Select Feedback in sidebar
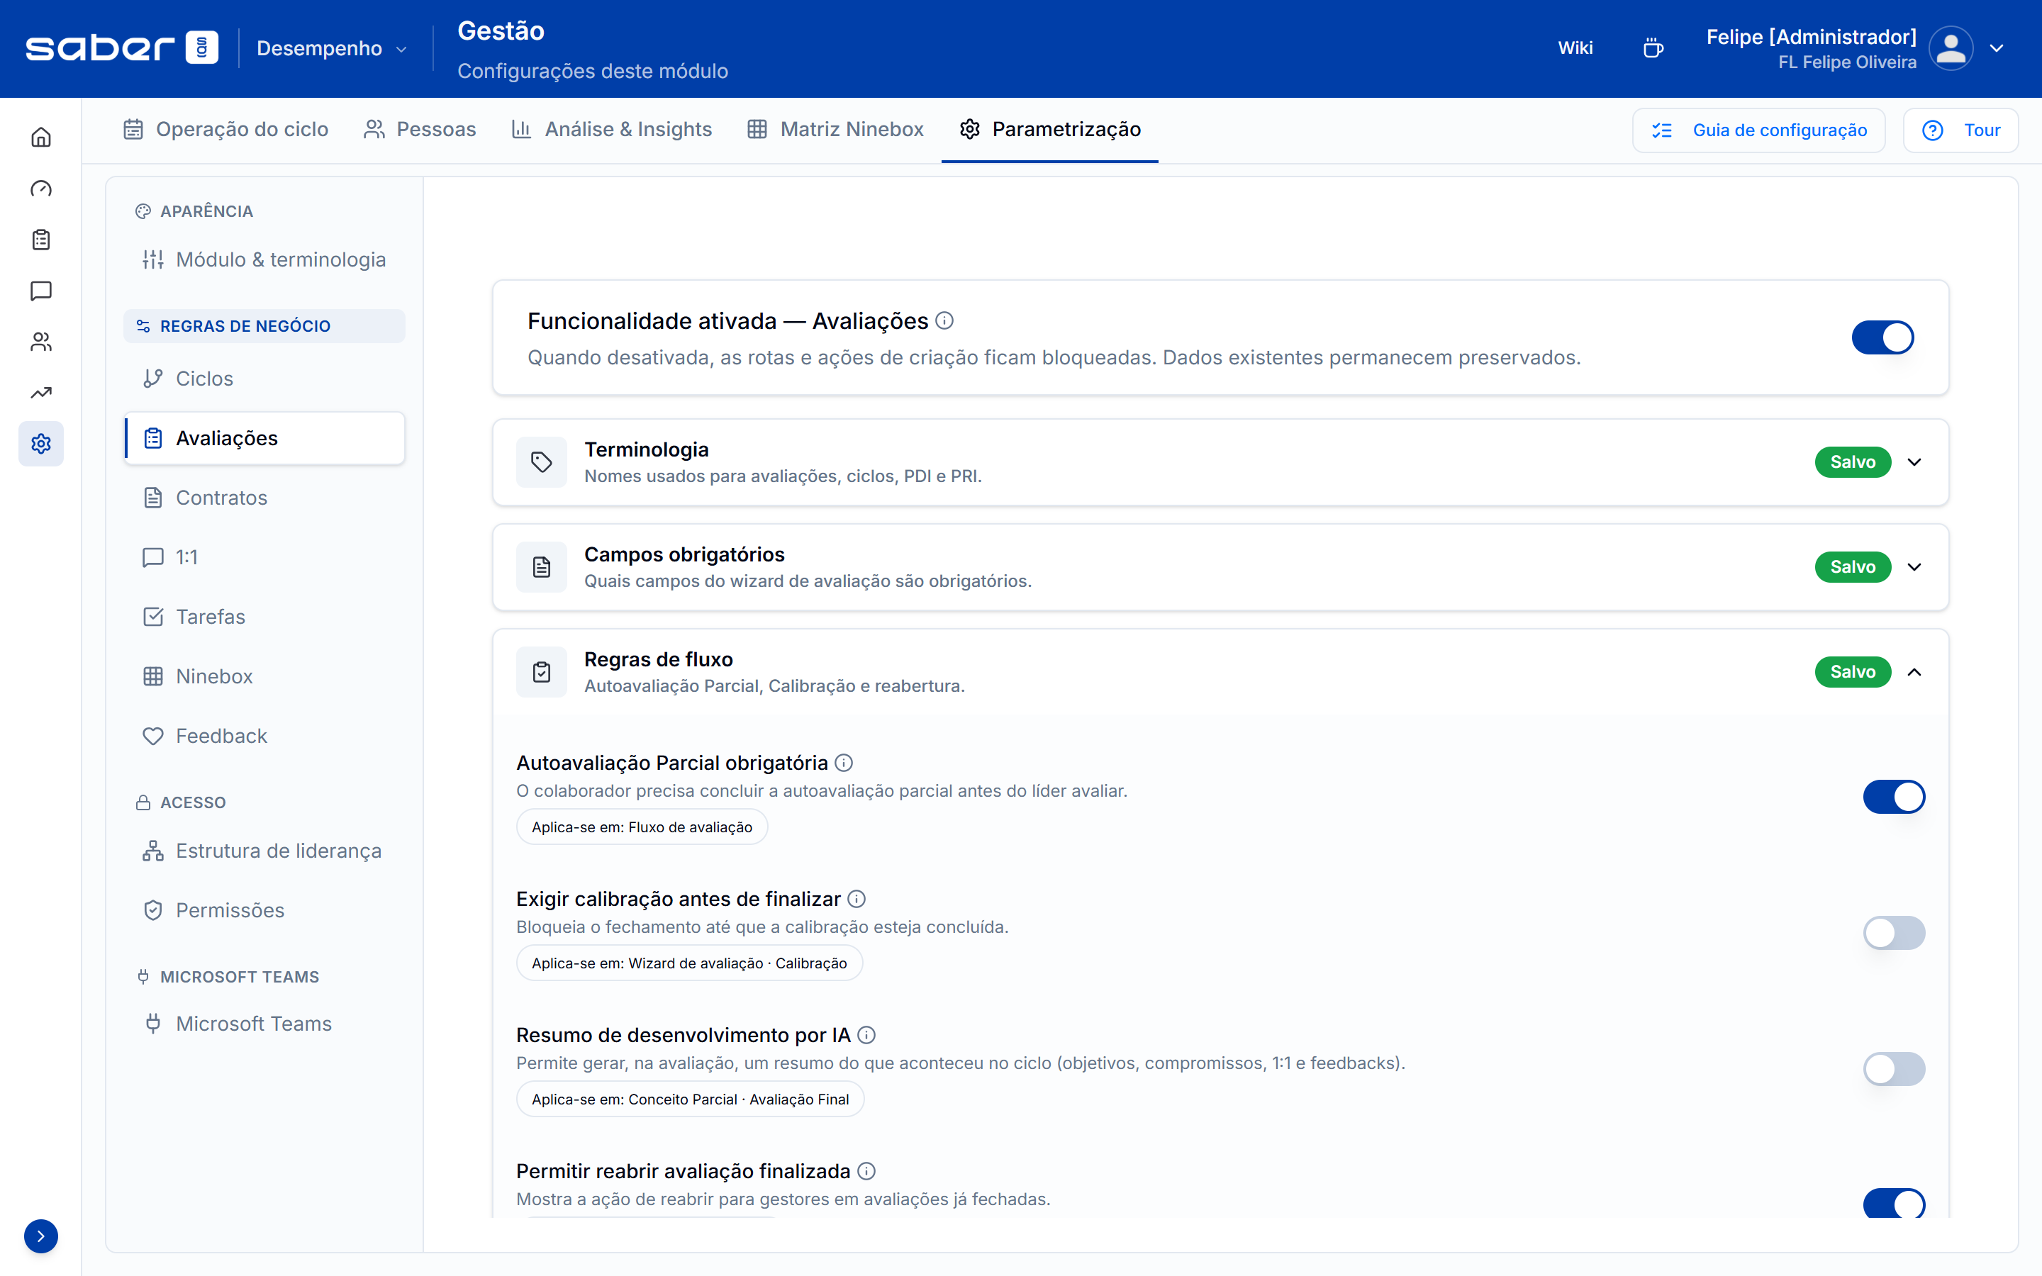2042x1276 pixels. pyautogui.click(x=264, y=736)
